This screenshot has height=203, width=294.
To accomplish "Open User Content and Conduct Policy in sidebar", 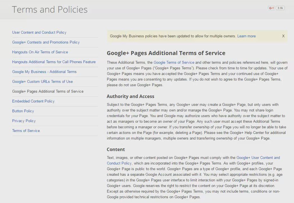I will (39, 32).
